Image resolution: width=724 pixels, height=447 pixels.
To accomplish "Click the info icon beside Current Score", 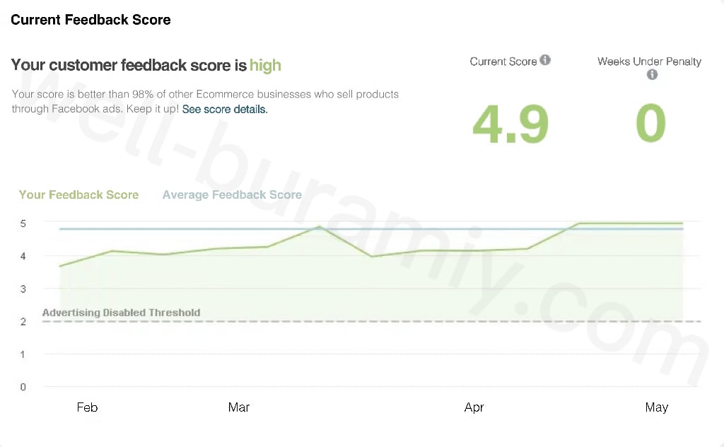I will click(x=545, y=61).
